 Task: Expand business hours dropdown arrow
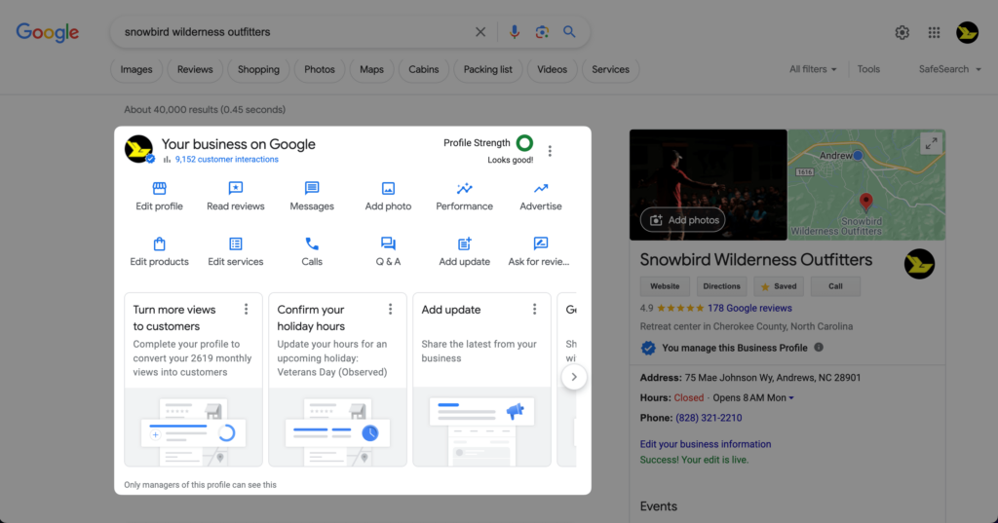(x=791, y=398)
